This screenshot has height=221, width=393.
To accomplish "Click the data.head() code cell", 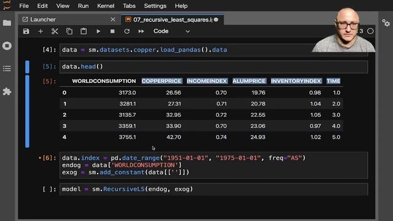I will [x=214, y=67].
